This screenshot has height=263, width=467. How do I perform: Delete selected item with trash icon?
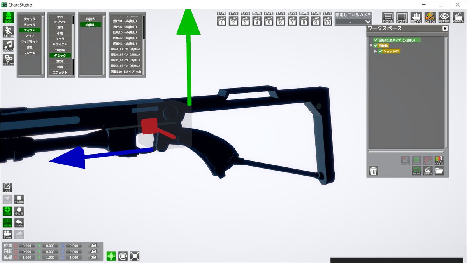pyautogui.click(x=374, y=171)
